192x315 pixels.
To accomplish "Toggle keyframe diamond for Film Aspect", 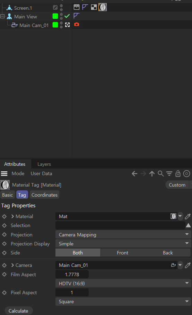I will pos(4,274).
